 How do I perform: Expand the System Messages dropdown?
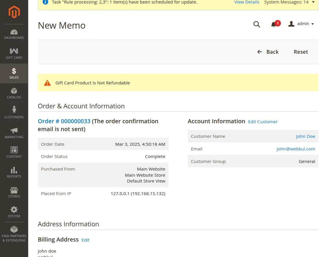click(x=289, y=2)
